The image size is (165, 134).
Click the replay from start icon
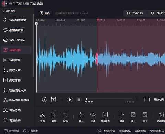click(x=44, y=100)
